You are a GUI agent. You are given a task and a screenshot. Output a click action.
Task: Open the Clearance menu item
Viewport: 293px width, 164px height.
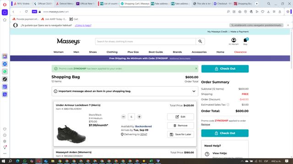(240, 52)
